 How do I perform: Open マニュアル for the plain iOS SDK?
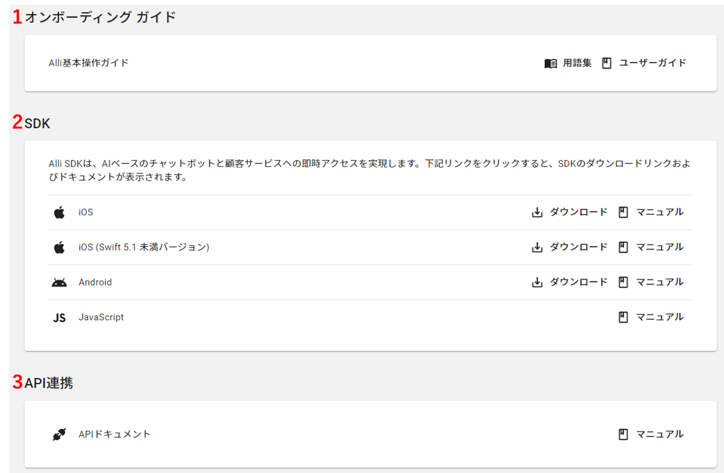tap(660, 212)
